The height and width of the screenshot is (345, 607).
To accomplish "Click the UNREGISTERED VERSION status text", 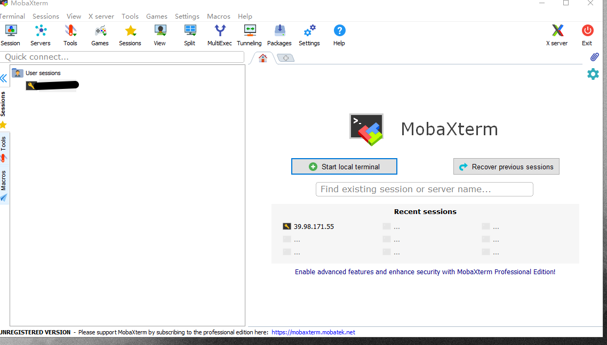I will 35,332.
